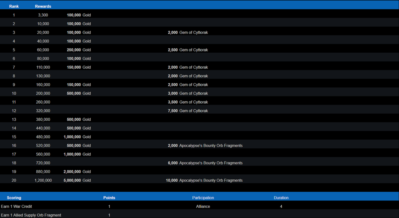Click the Alliance participation value
The image size is (399, 218).
coord(203,206)
